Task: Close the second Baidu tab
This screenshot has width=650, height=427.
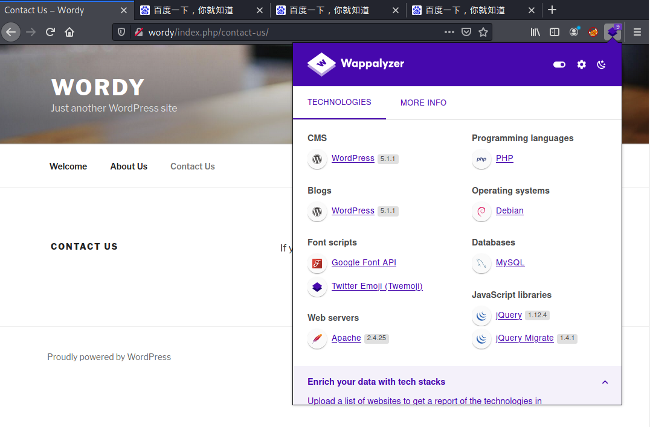Action: point(396,10)
